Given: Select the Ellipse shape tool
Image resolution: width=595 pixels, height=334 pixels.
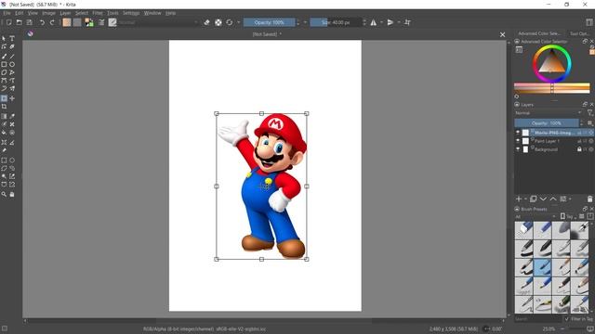Looking at the screenshot, I should click(12, 64).
